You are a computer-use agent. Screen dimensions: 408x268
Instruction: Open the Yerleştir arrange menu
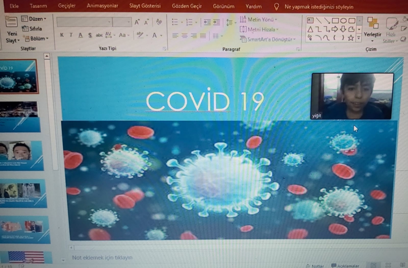click(x=373, y=29)
